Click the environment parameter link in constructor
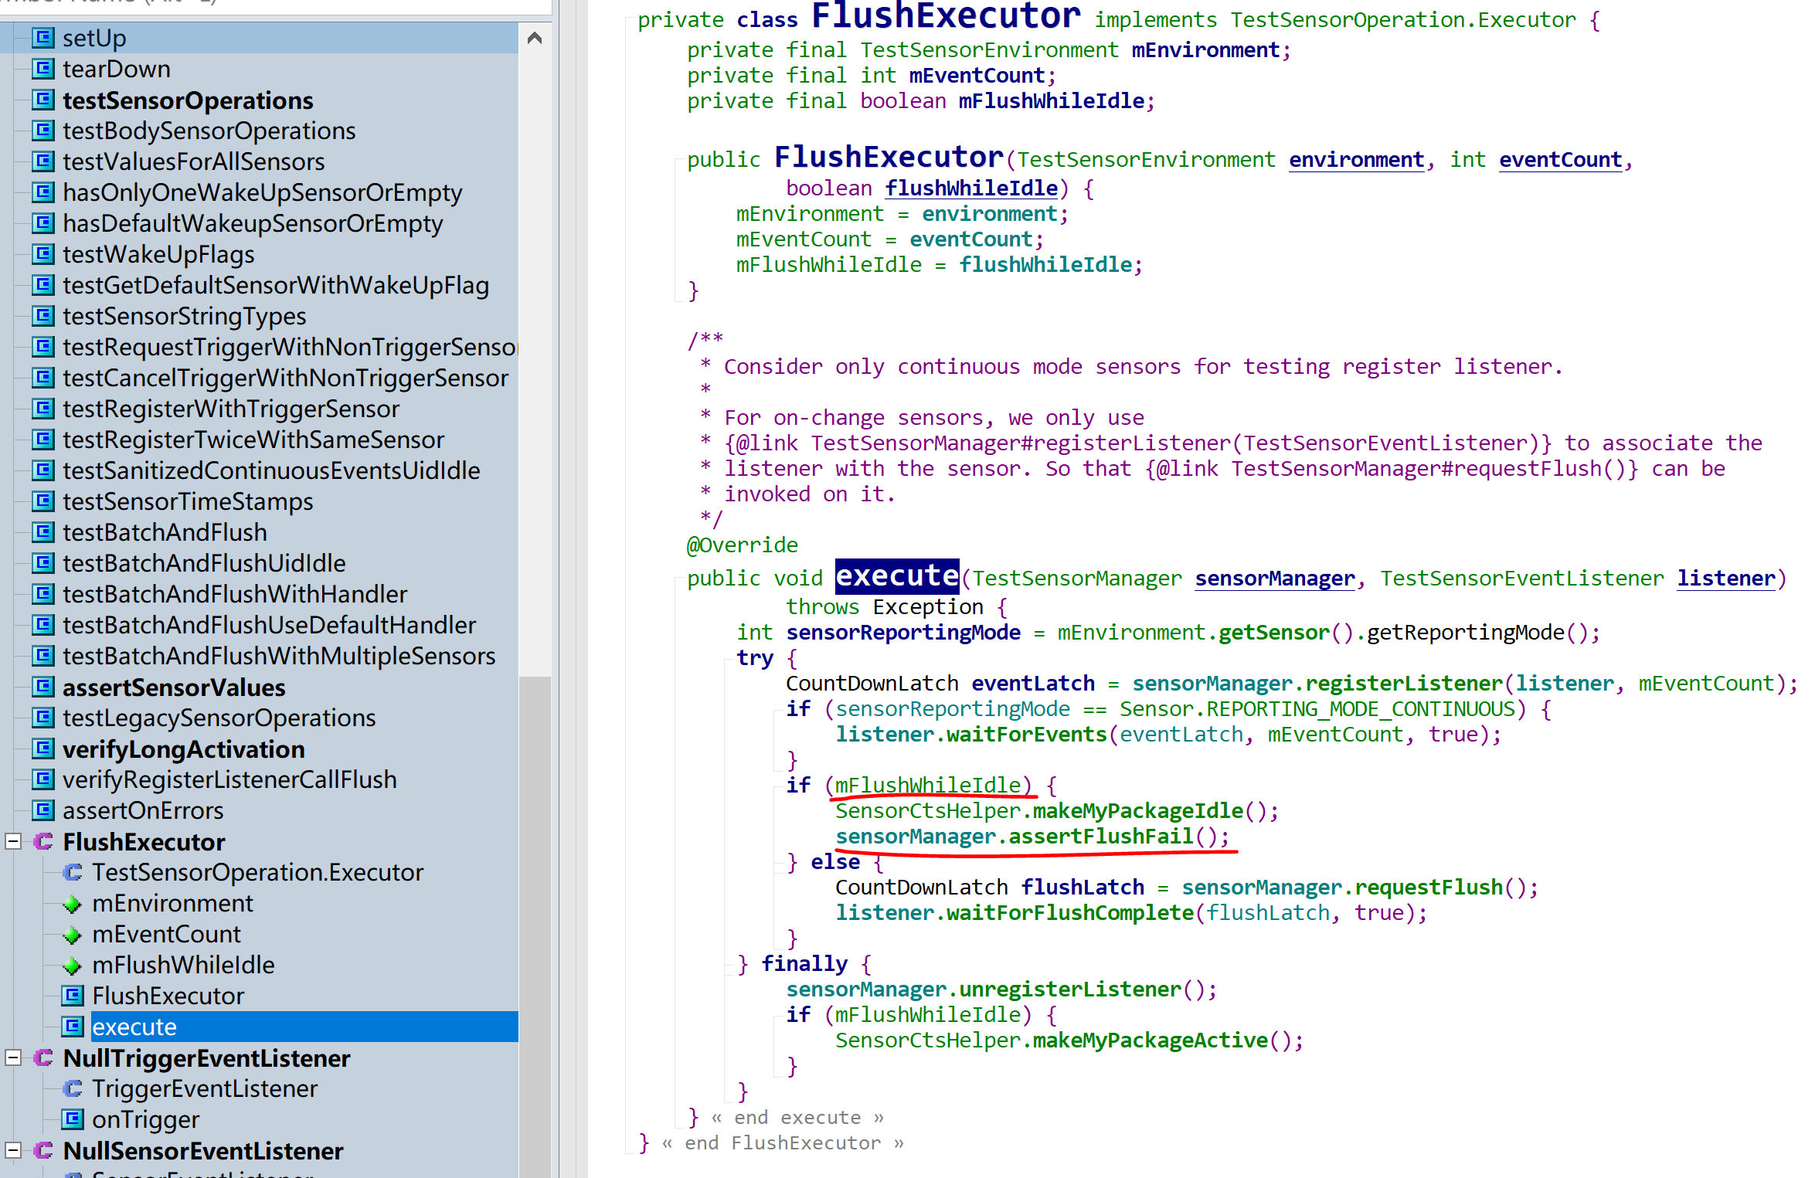This screenshot has width=1815, height=1178. point(1356,160)
